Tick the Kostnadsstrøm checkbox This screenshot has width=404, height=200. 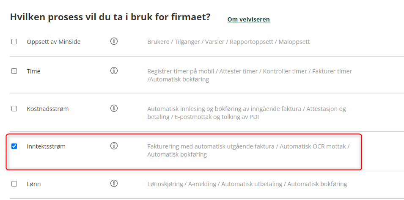[14, 108]
